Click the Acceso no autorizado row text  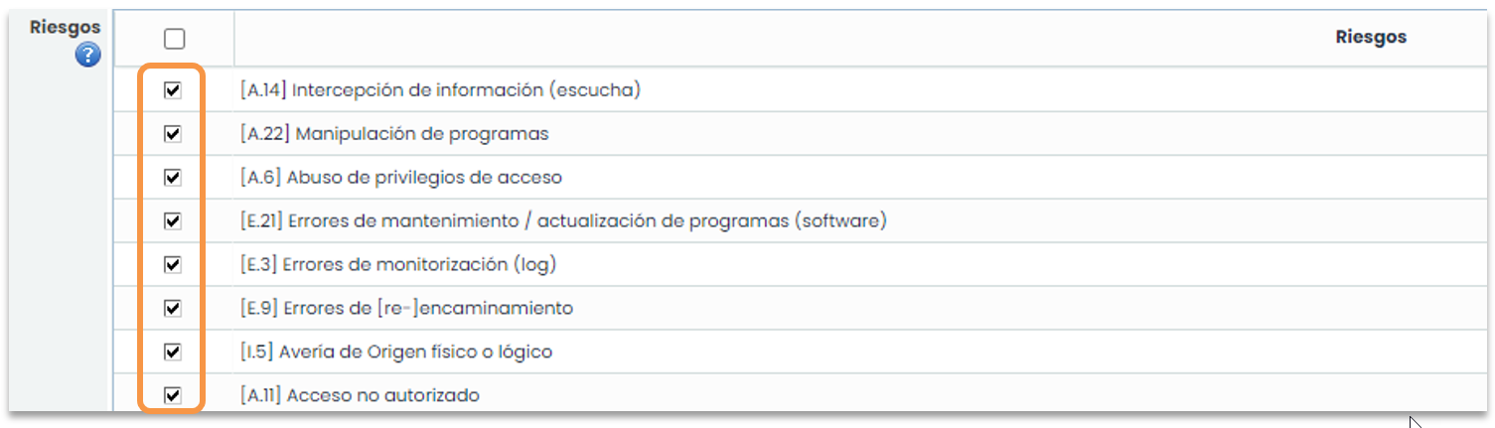(360, 395)
